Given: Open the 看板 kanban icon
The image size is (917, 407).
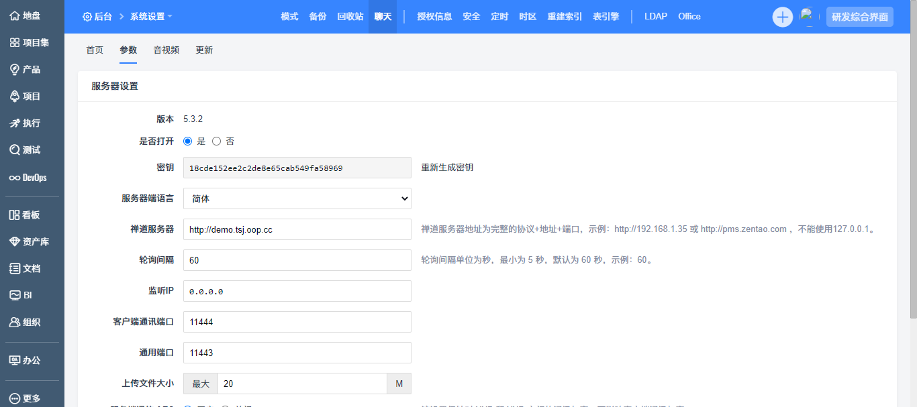Looking at the screenshot, I should pyautogui.click(x=15, y=215).
